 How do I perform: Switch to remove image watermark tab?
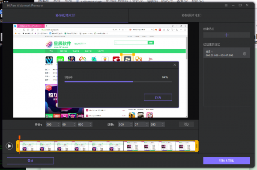click(x=191, y=15)
